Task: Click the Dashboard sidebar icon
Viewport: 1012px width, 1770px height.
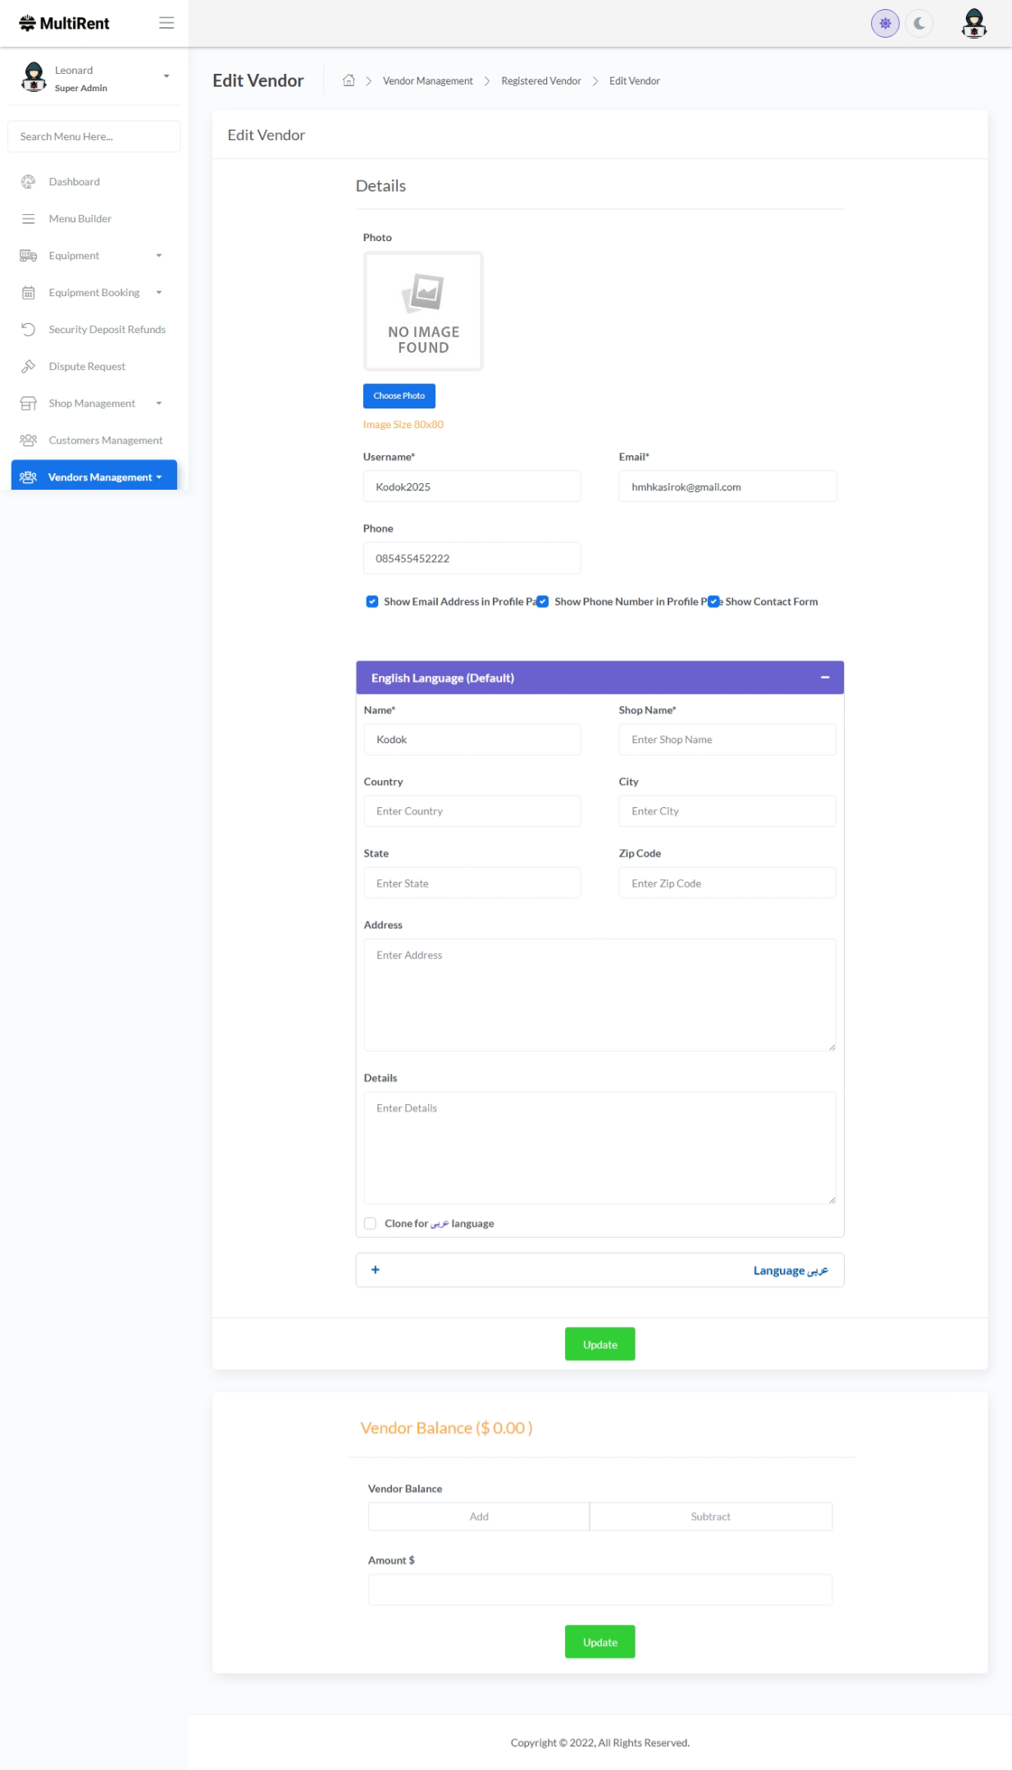Action: tap(29, 182)
